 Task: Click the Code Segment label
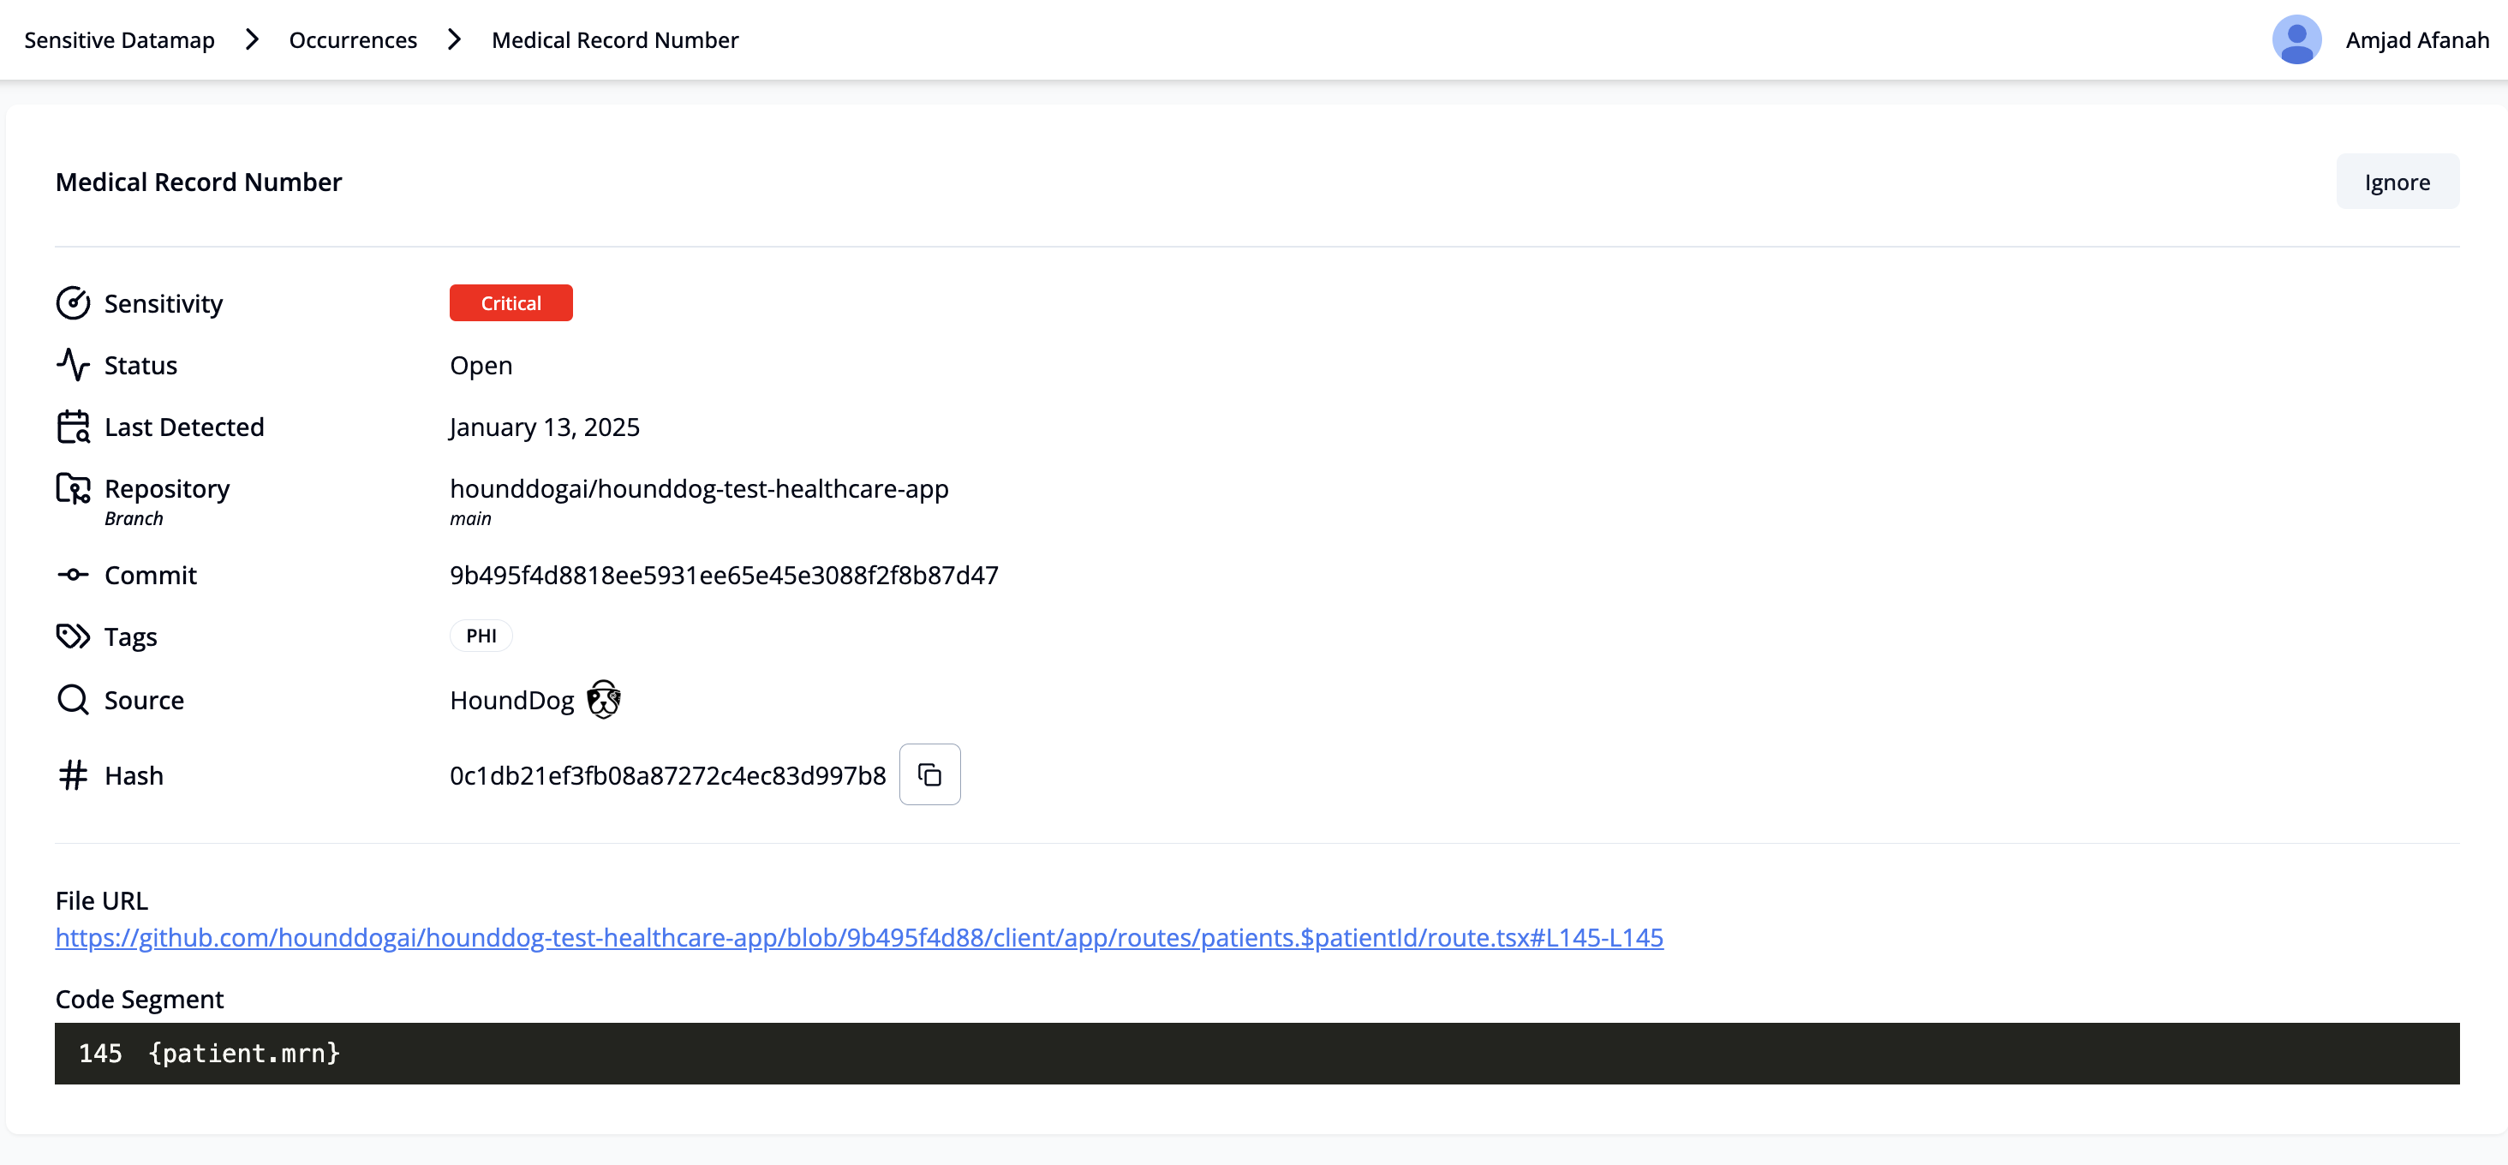pos(140,1000)
